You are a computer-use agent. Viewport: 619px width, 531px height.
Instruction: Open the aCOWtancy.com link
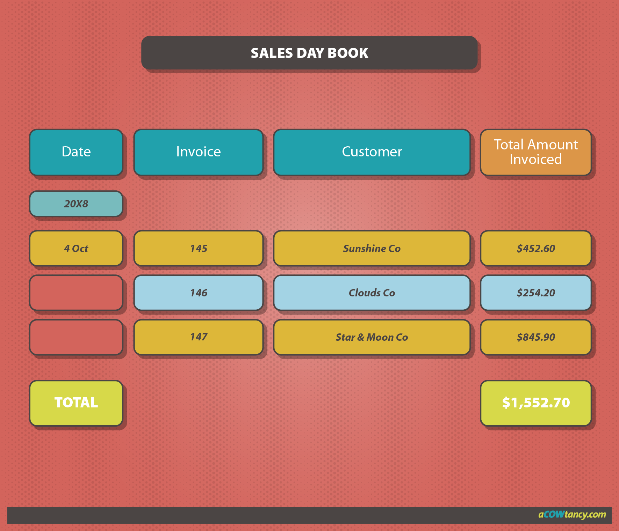tap(573, 514)
